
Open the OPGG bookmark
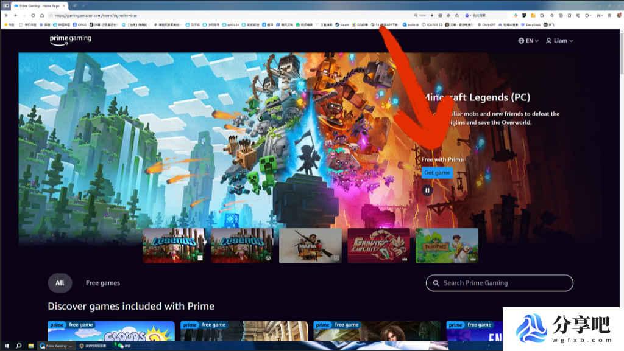(x=80, y=24)
